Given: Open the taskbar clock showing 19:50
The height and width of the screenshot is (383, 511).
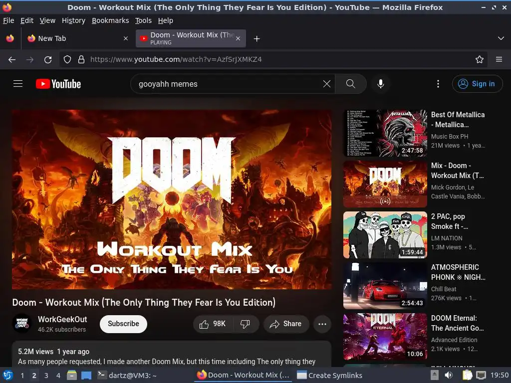Looking at the screenshot, I should 499,376.
